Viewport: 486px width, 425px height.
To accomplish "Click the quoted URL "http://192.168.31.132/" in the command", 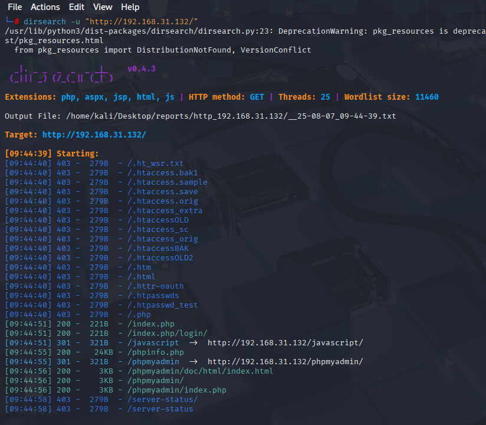I will pyautogui.click(x=142, y=22).
